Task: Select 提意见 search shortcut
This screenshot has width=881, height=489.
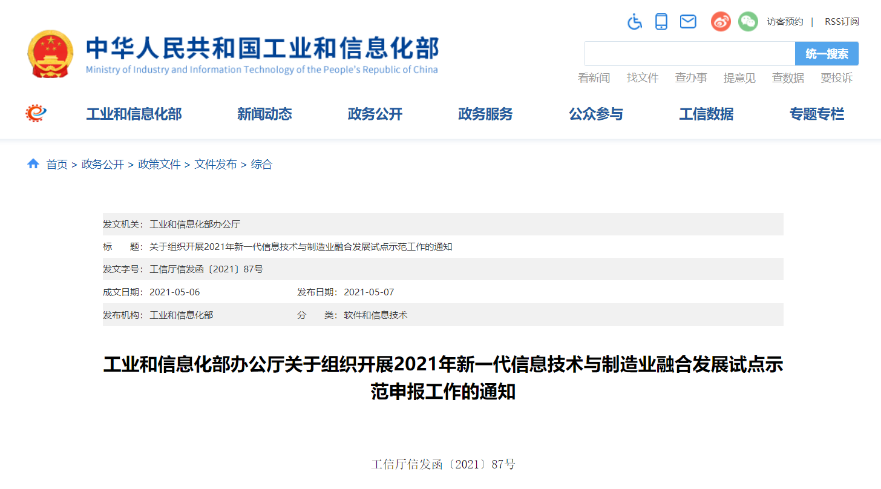Action: (739, 78)
